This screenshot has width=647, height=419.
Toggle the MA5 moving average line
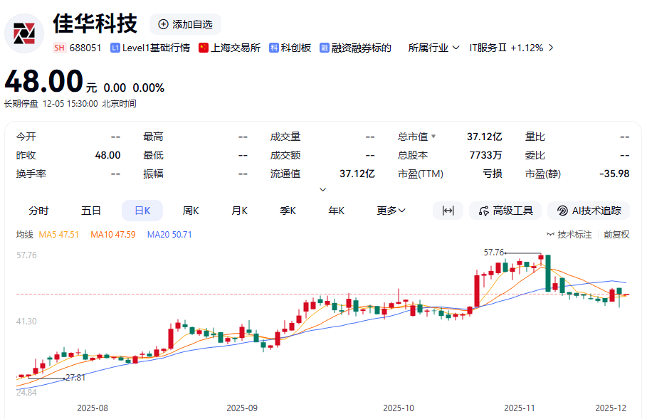coord(58,234)
